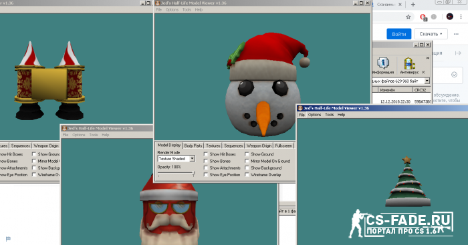Open the Opera adblock extension icon

point(423,17)
